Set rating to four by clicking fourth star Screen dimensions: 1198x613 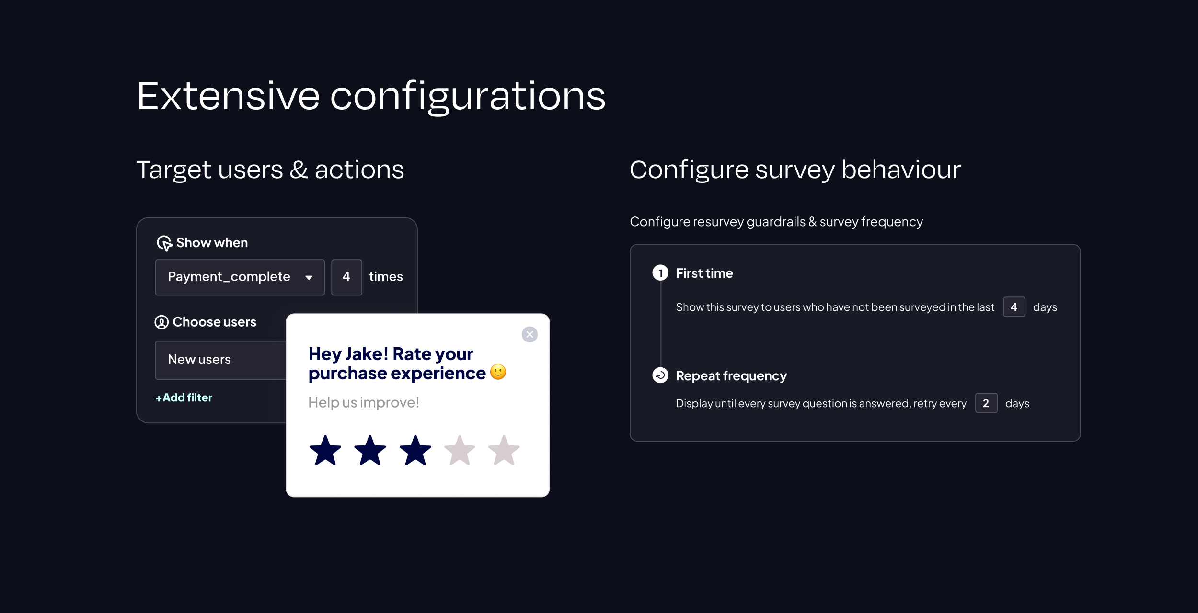pos(459,449)
